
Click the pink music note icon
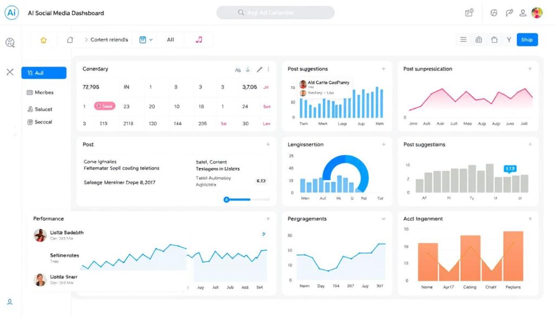point(199,40)
